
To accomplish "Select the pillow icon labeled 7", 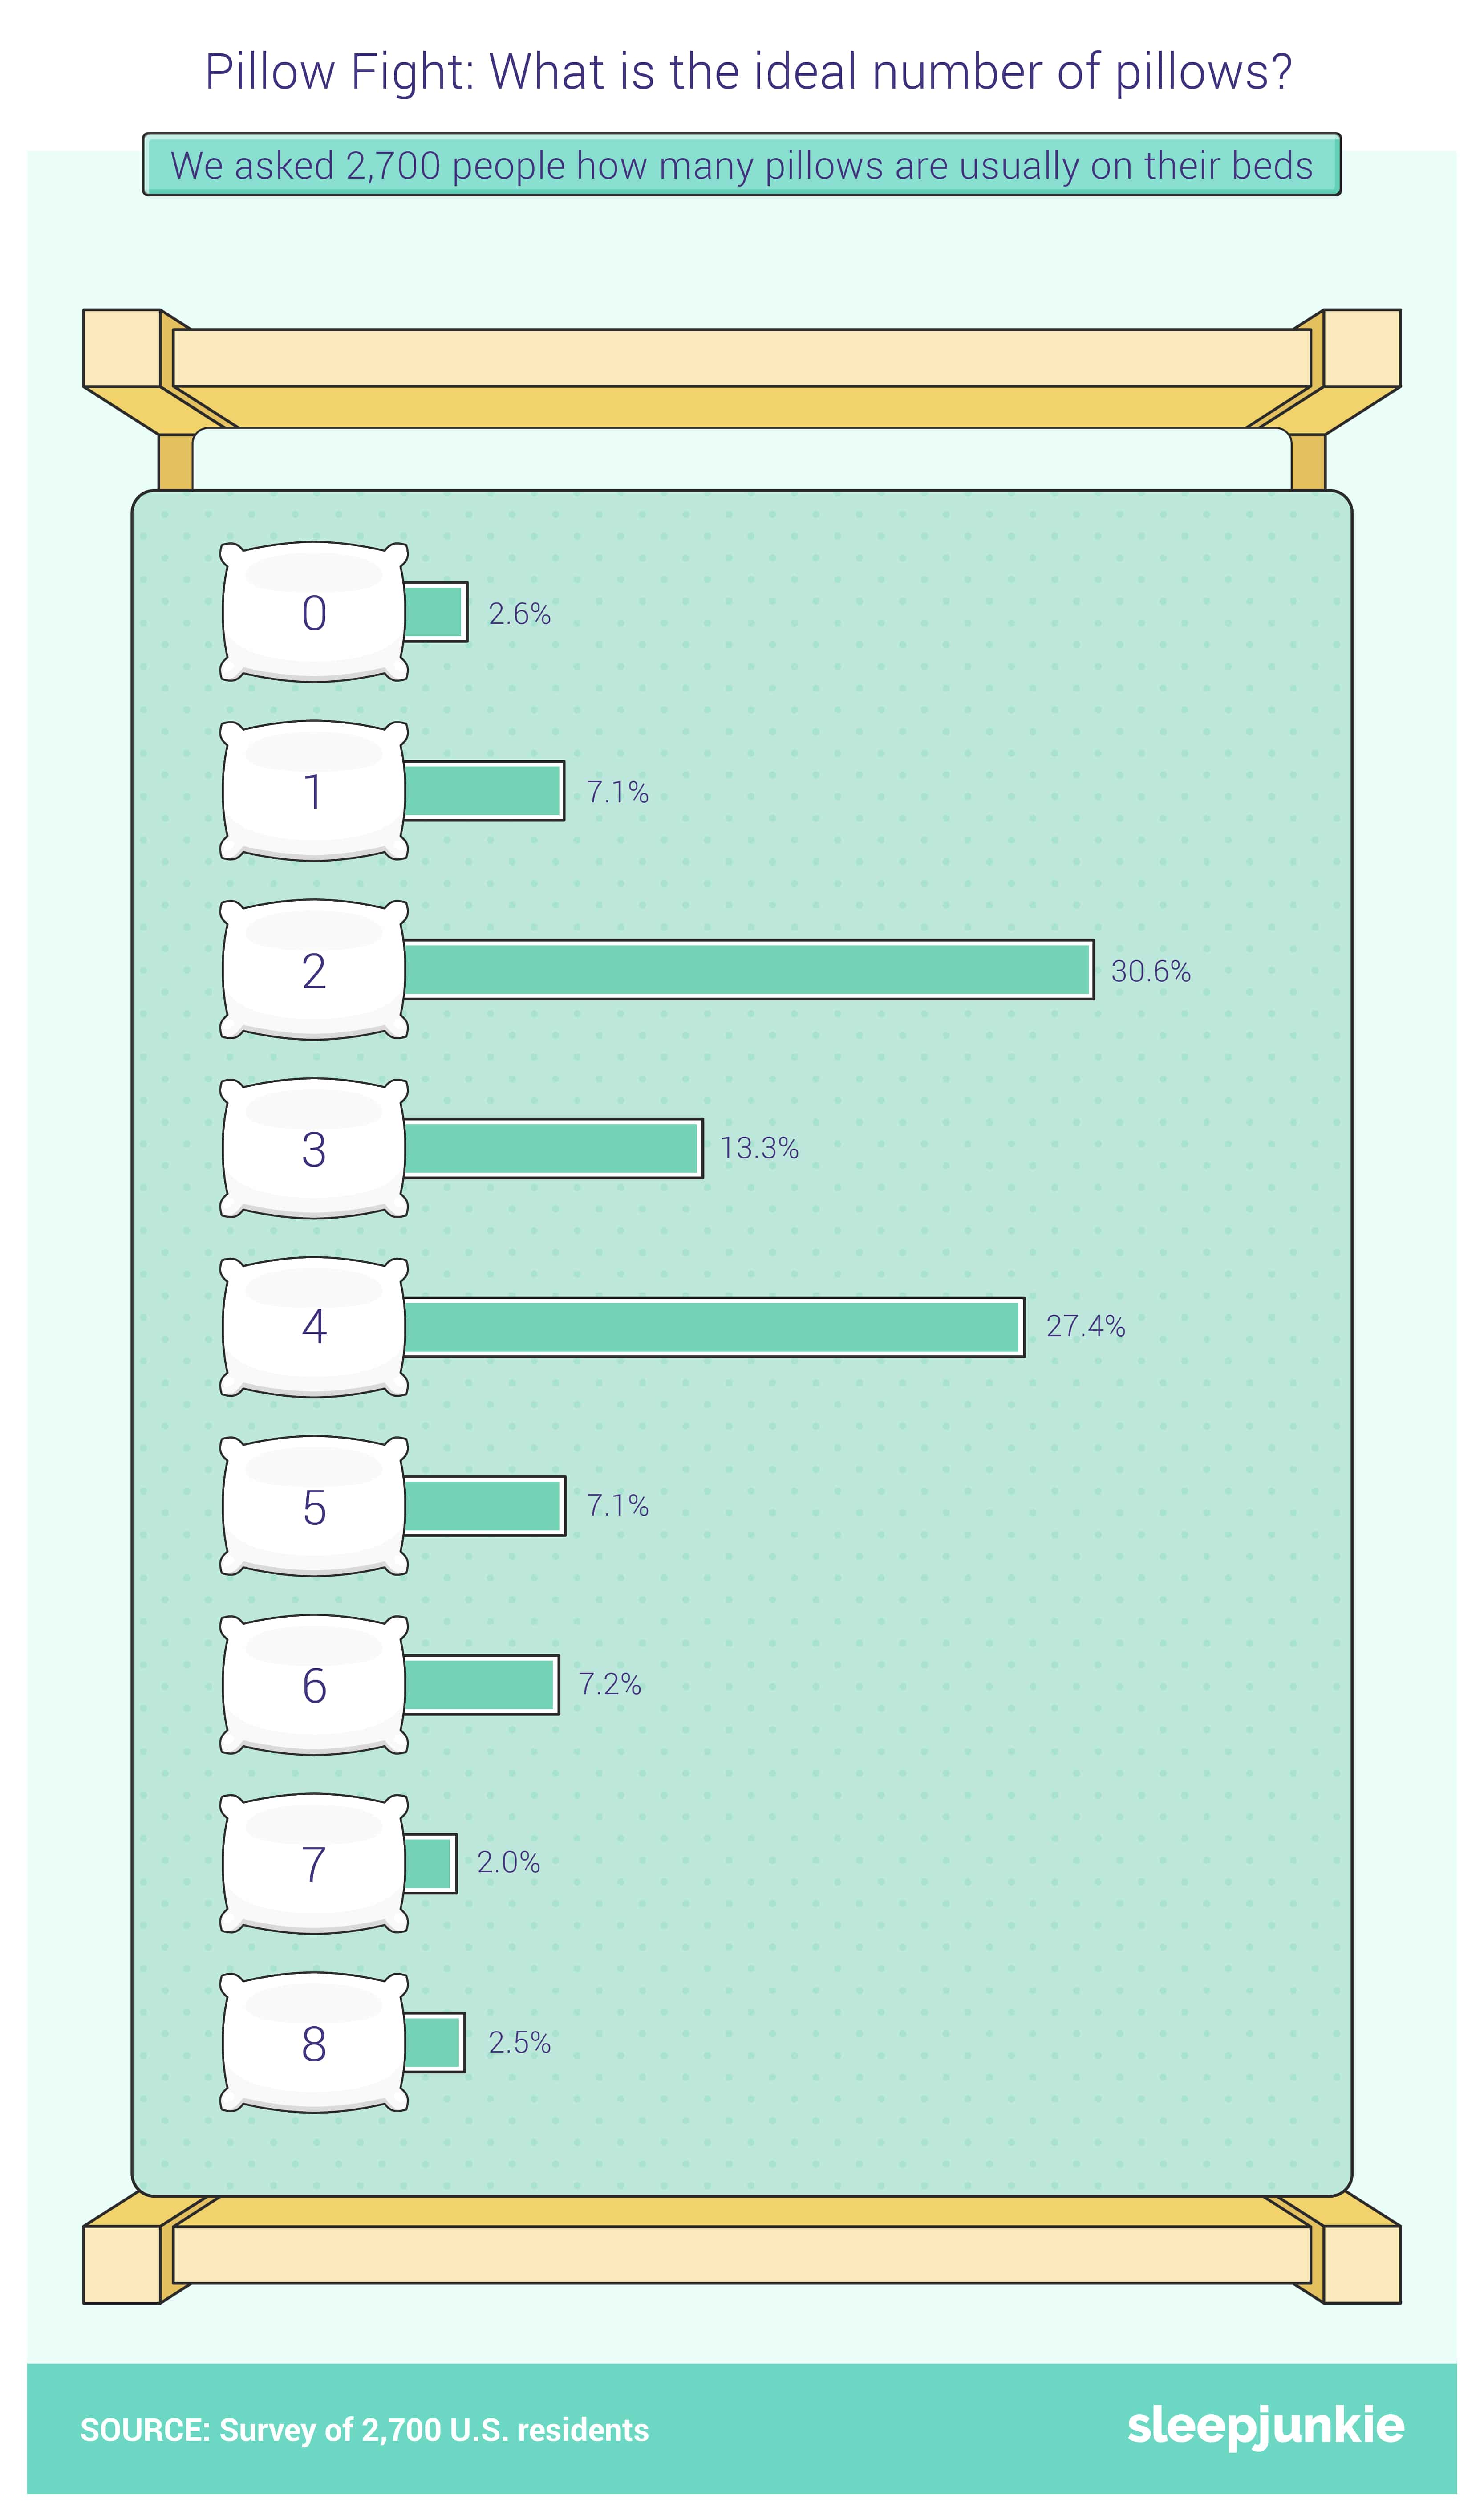I will click(x=313, y=1863).
